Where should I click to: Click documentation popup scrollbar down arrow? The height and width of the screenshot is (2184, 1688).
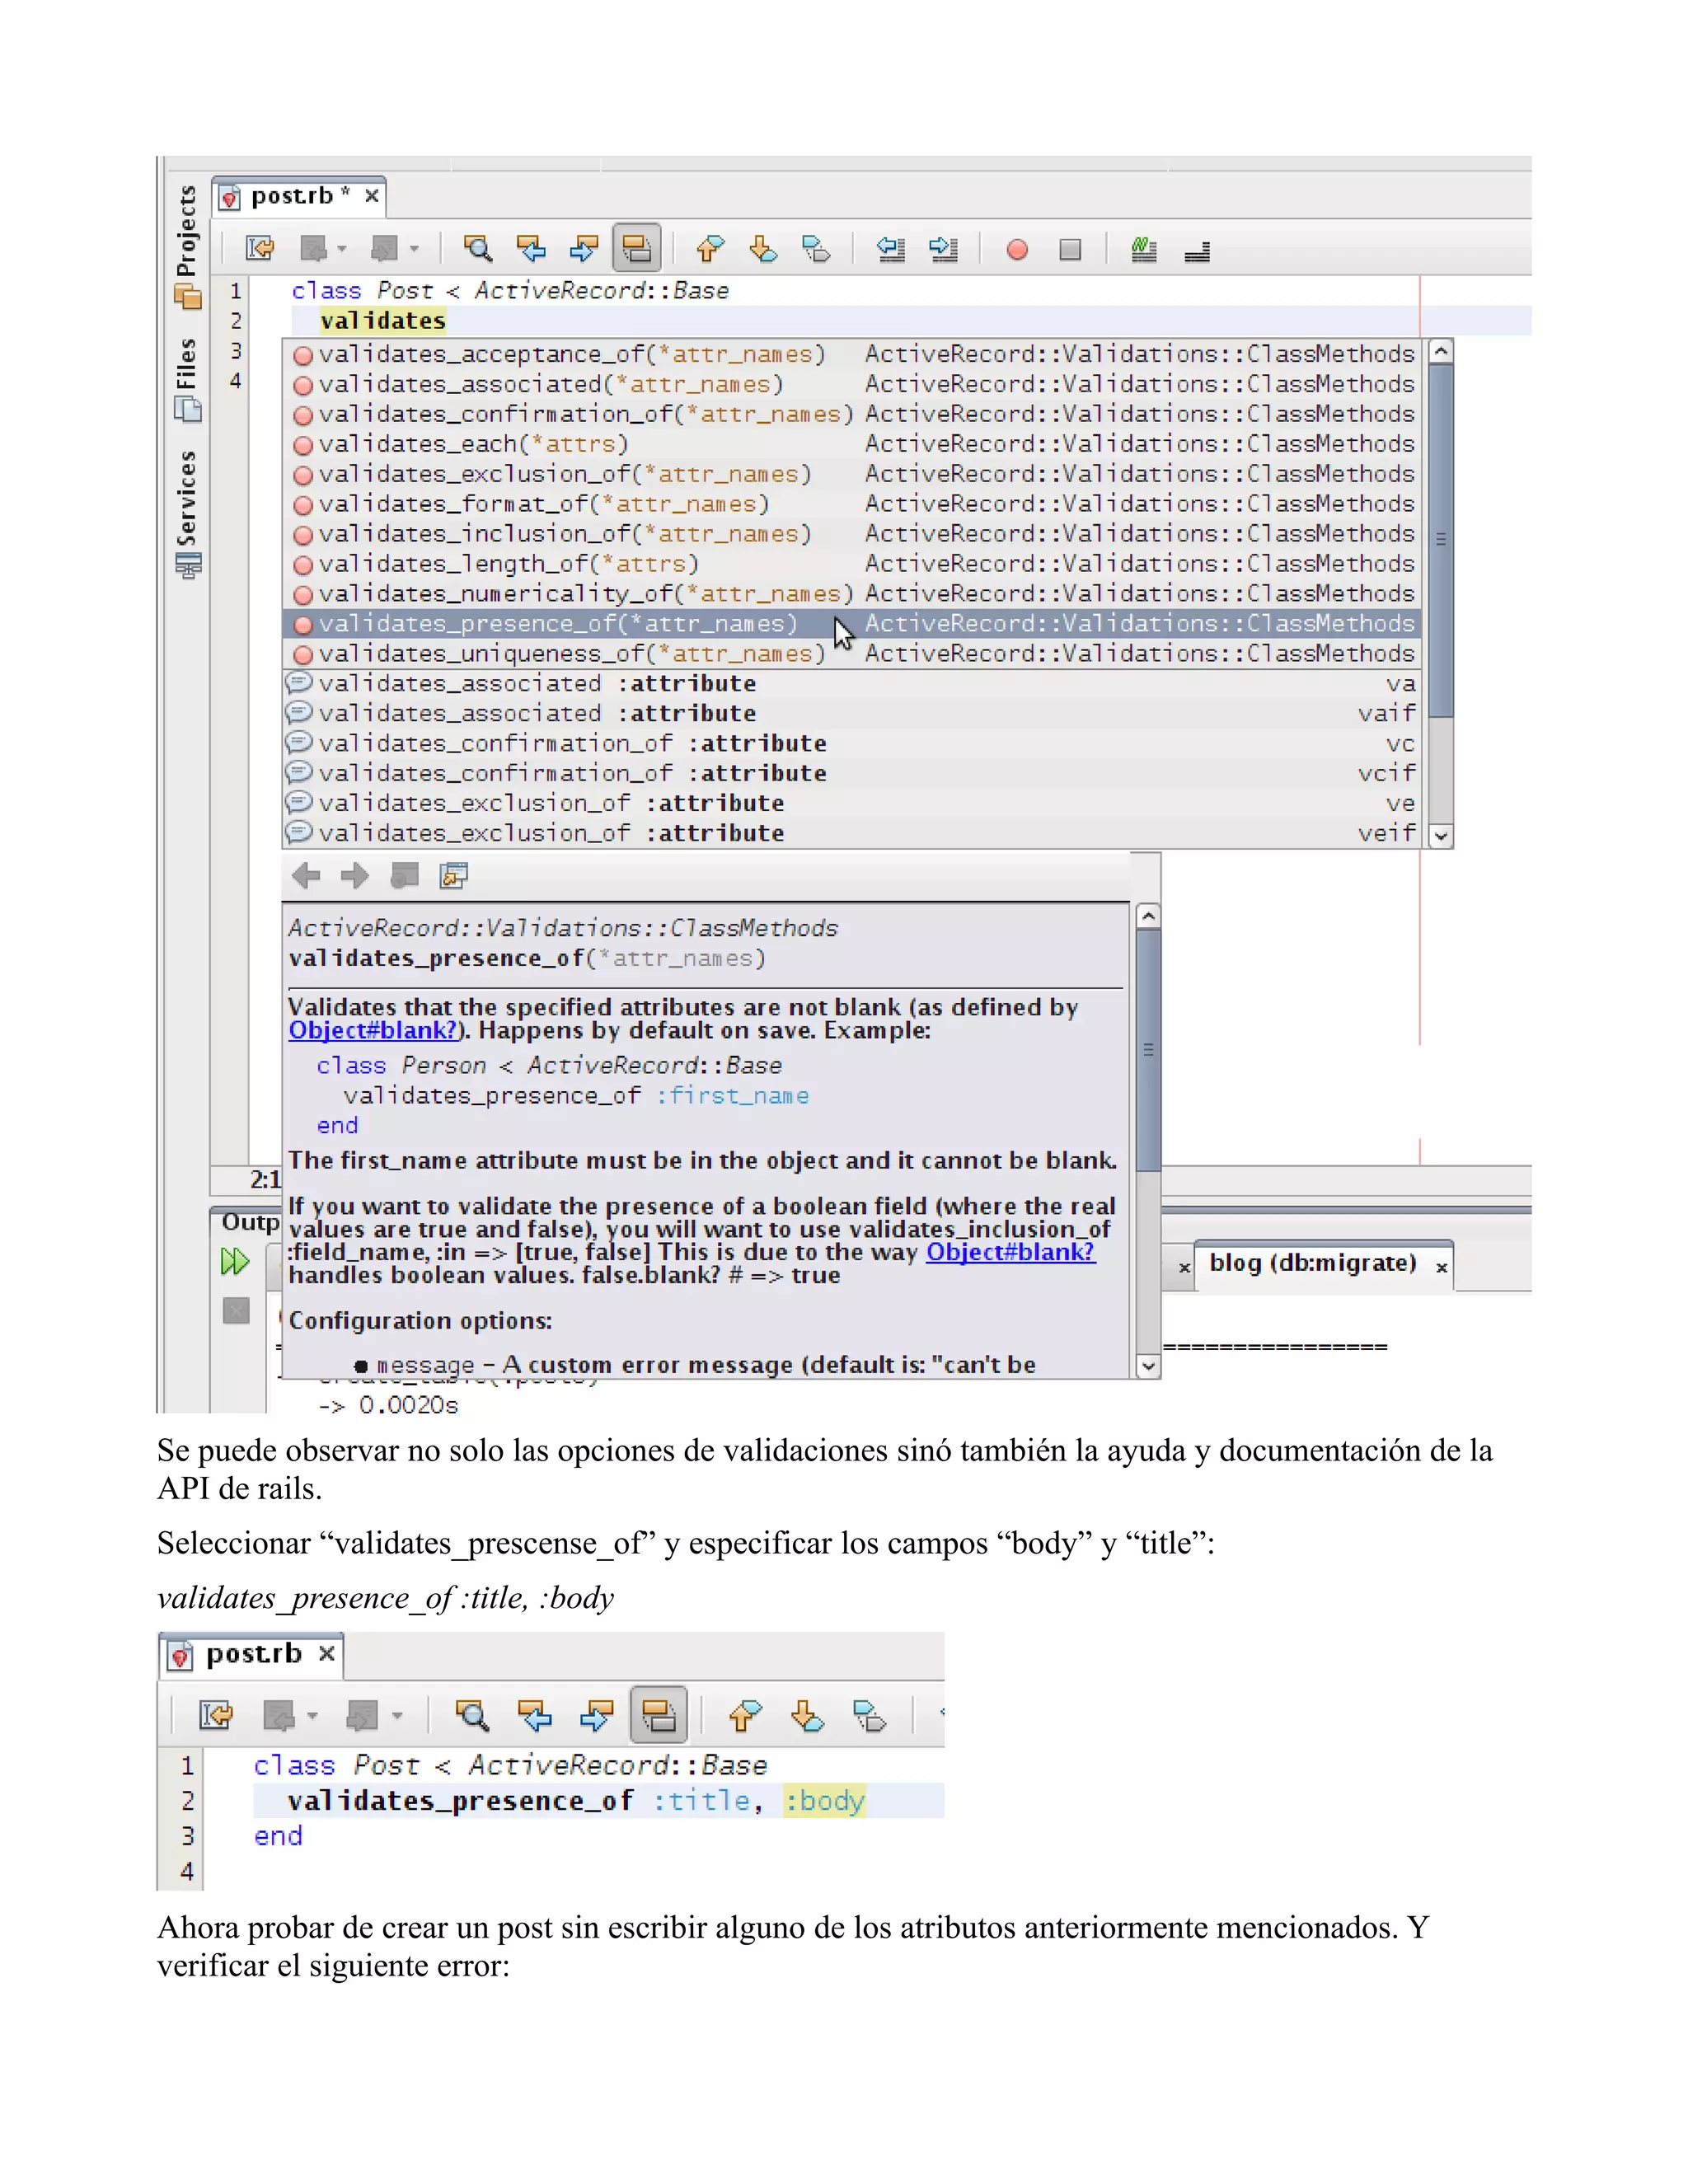point(1148,1366)
